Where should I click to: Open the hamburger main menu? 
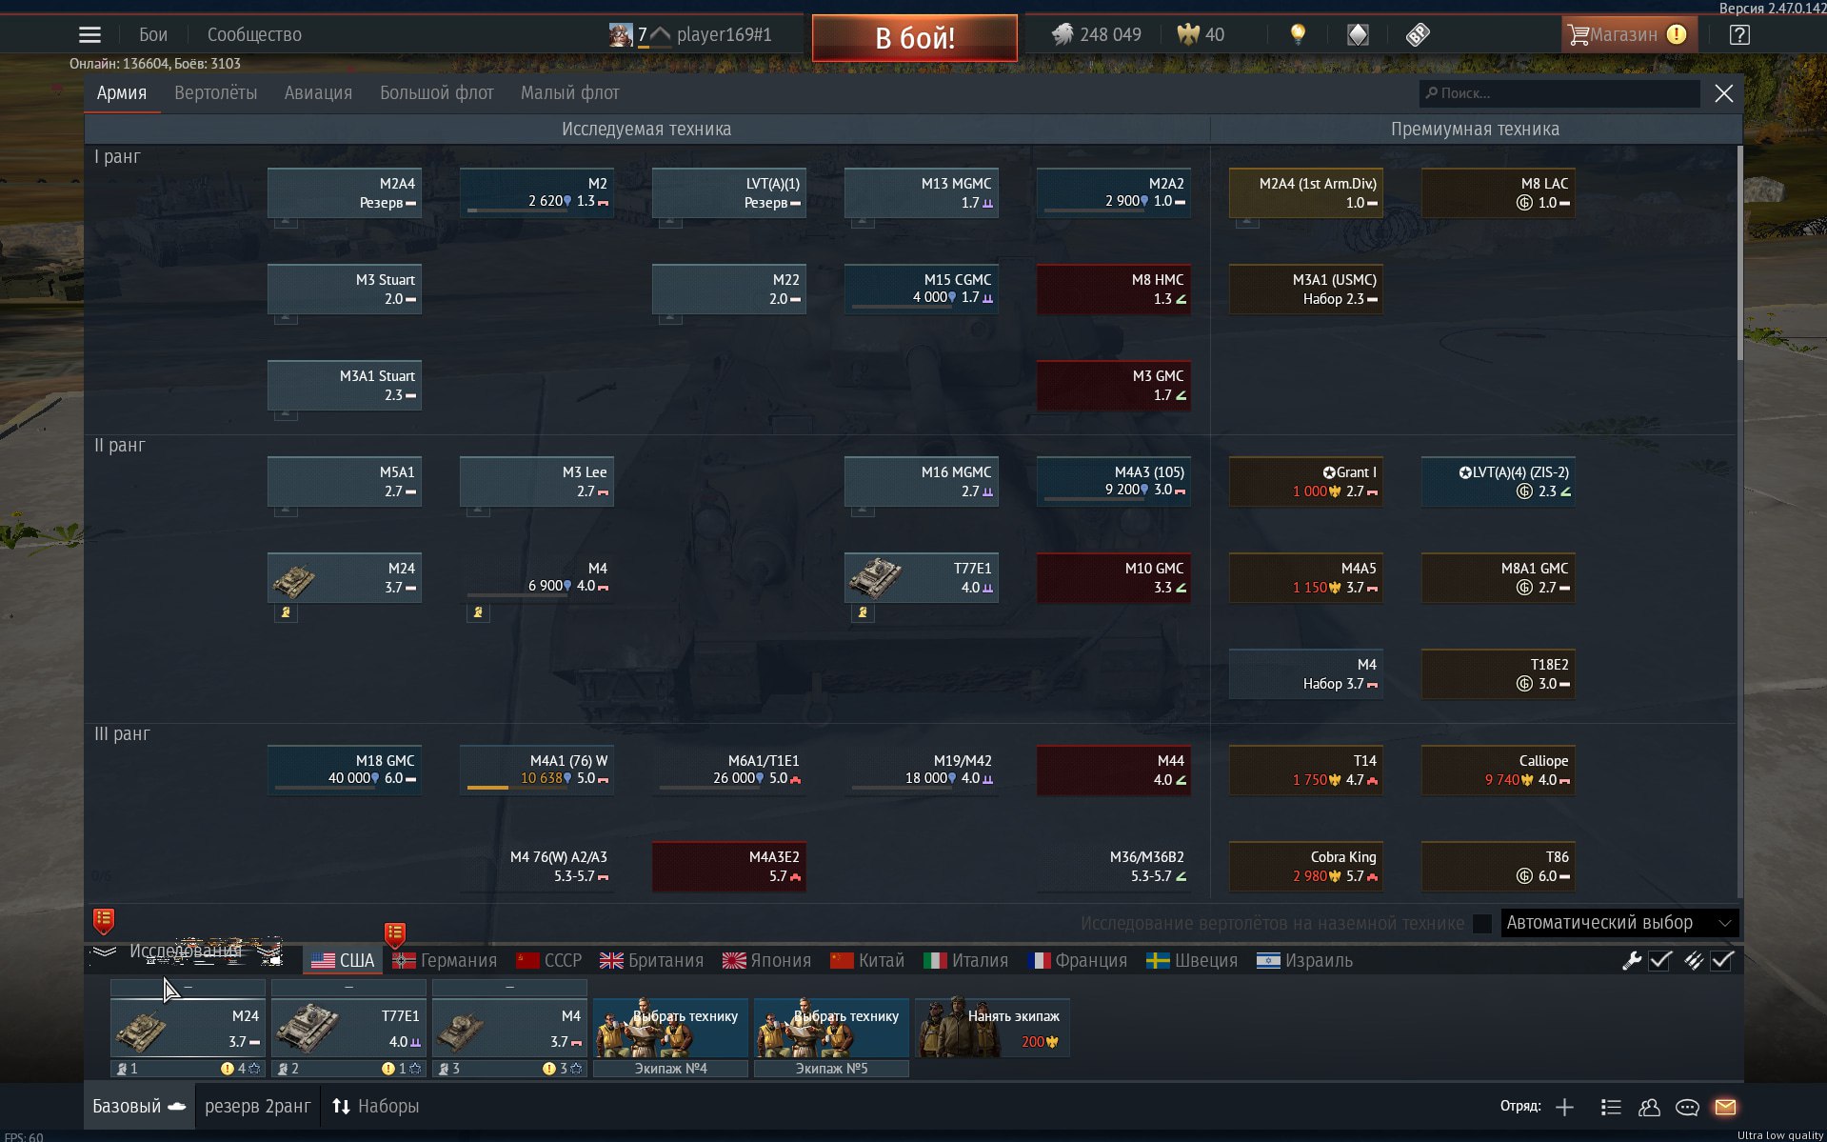click(89, 35)
